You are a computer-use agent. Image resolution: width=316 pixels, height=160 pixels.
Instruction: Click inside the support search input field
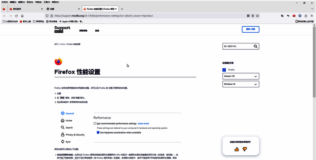[237, 46]
